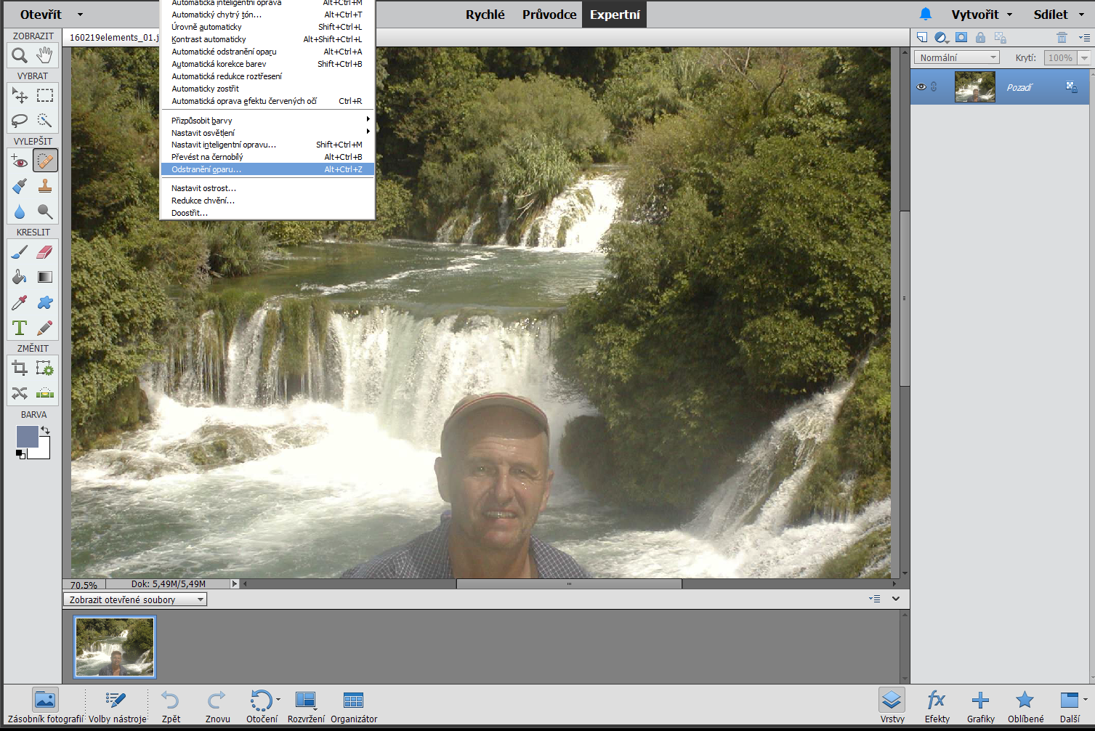The height and width of the screenshot is (731, 1095).
Task: Expand the Zobrazit otevřené soubory dropdown
Action: point(135,599)
